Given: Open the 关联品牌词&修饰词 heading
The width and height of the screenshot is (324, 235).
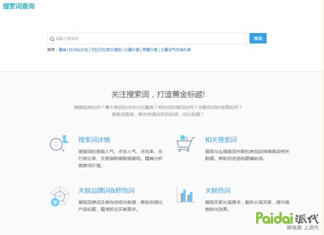Looking at the screenshot, I should tap(107, 191).
